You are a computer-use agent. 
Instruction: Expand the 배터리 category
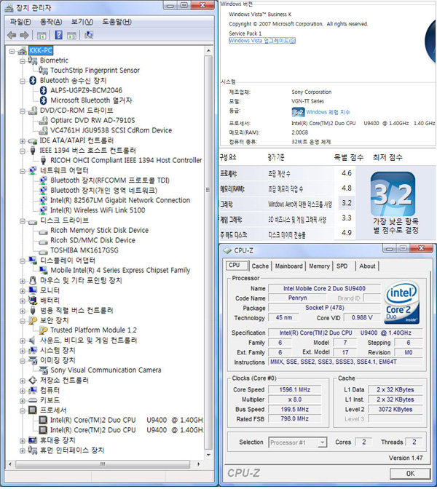point(23,301)
